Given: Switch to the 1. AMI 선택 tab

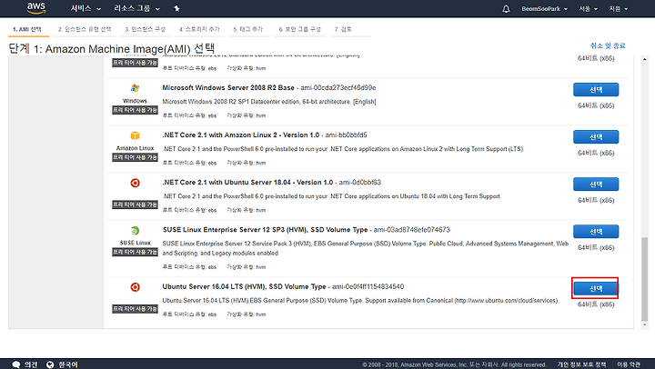Looking at the screenshot, I should tap(27, 29).
